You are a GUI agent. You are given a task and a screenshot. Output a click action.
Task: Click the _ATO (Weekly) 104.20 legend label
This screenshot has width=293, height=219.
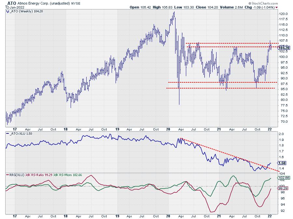[x=26, y=11]
